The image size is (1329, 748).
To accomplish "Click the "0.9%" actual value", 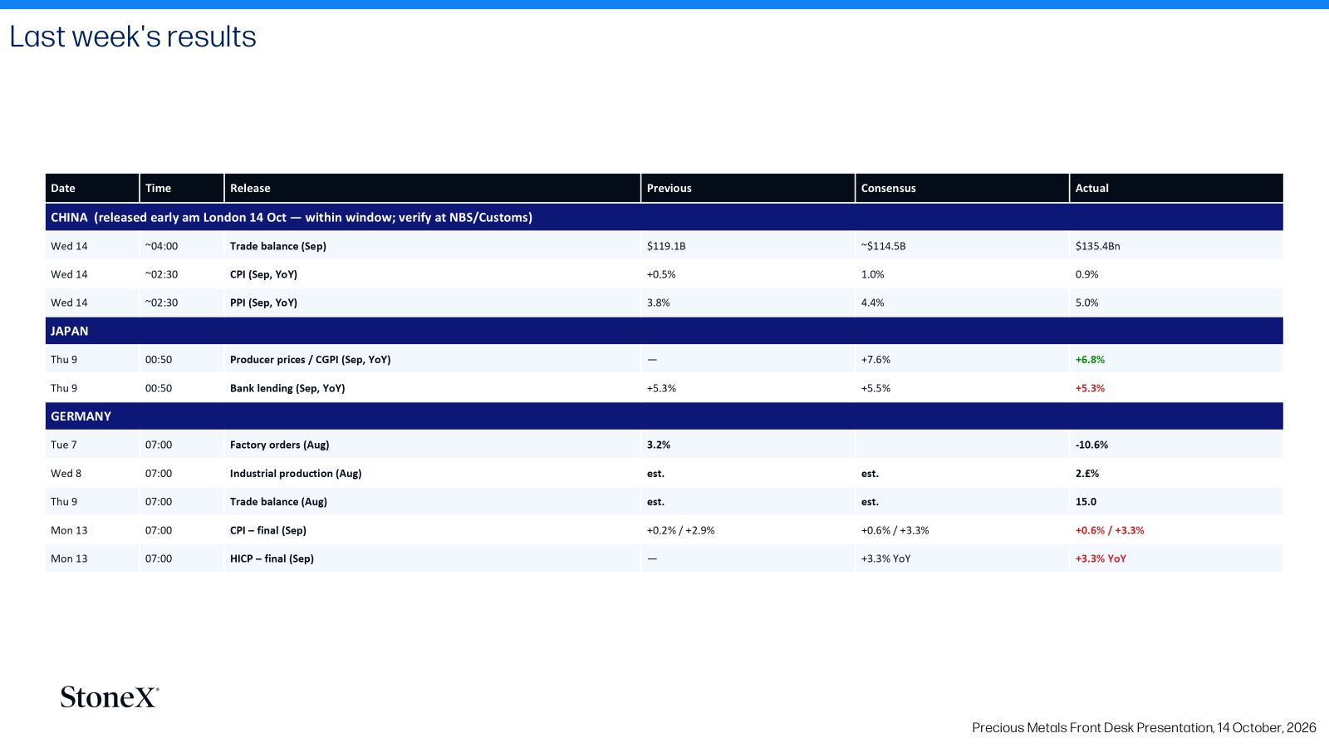I will pos(1086,274).
